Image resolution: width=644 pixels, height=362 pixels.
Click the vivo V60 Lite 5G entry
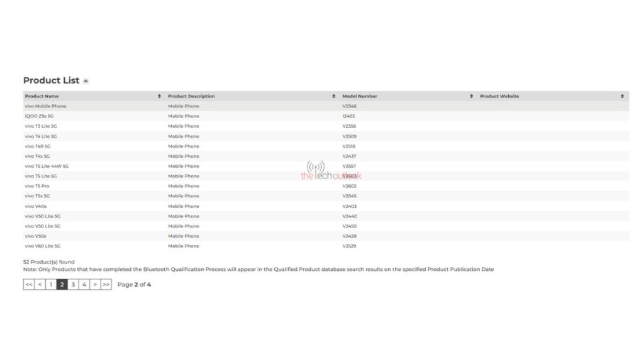tap(42, 246)
